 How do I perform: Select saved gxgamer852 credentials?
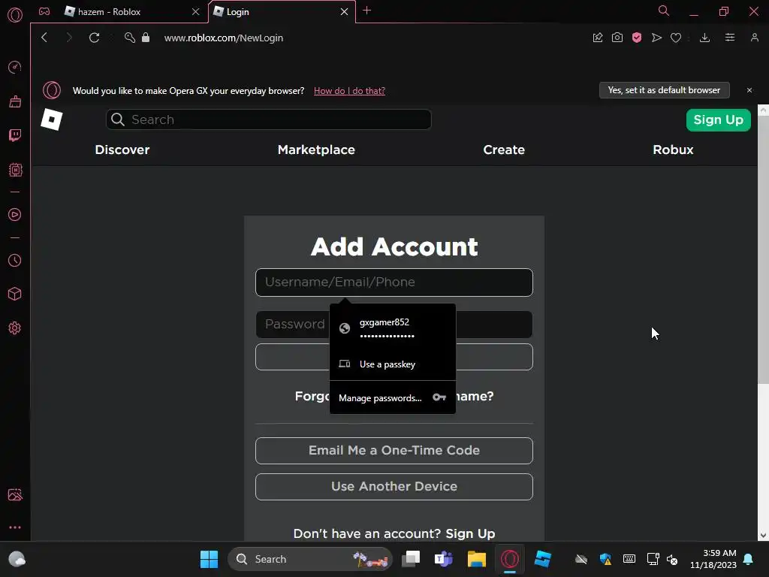click(x=392, y=328)
